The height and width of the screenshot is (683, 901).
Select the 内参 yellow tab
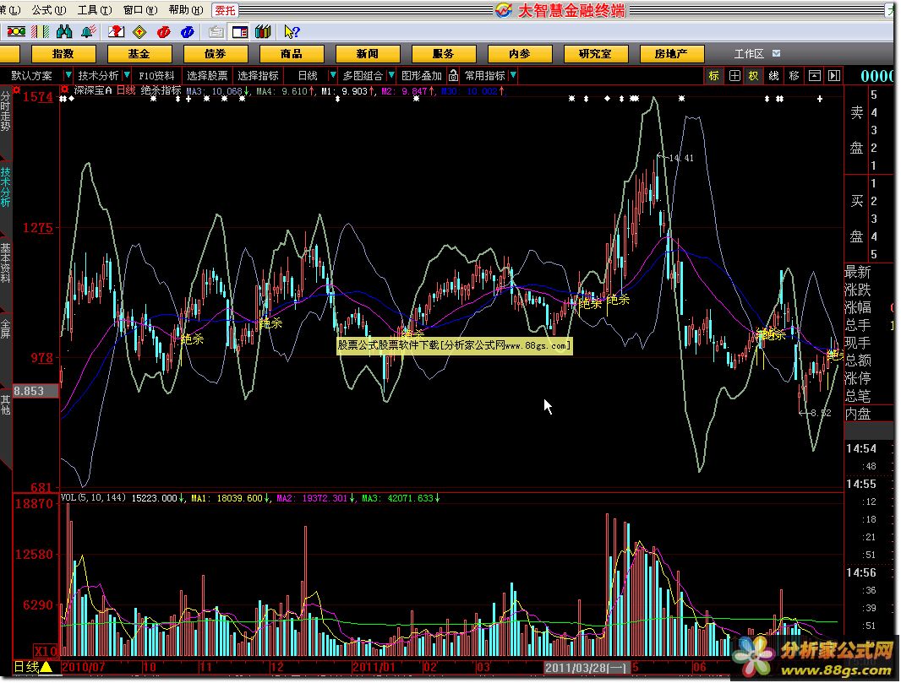(520, 54)
